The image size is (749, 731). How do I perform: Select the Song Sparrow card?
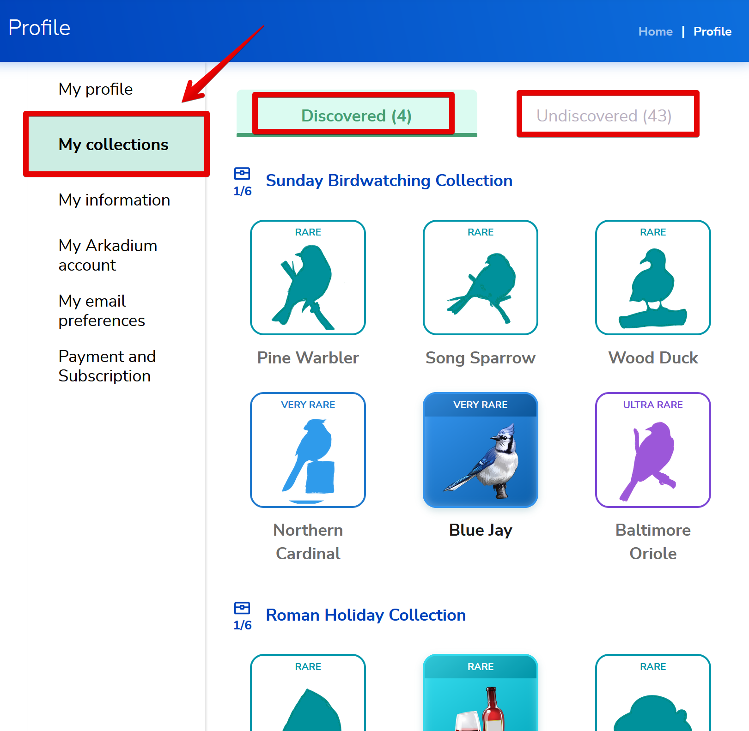point(481,278)
